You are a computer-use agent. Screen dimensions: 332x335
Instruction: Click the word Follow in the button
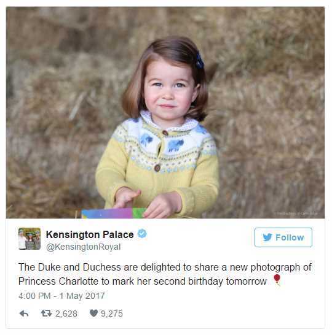[290, 237]
